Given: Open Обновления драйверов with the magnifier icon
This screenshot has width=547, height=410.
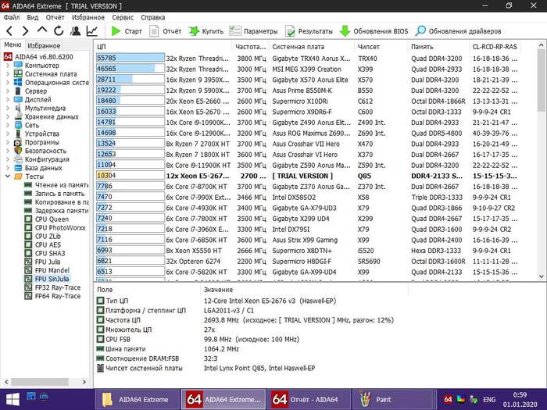Looking at the screenshot, I should pyautogui.click(x=420, y=31).
